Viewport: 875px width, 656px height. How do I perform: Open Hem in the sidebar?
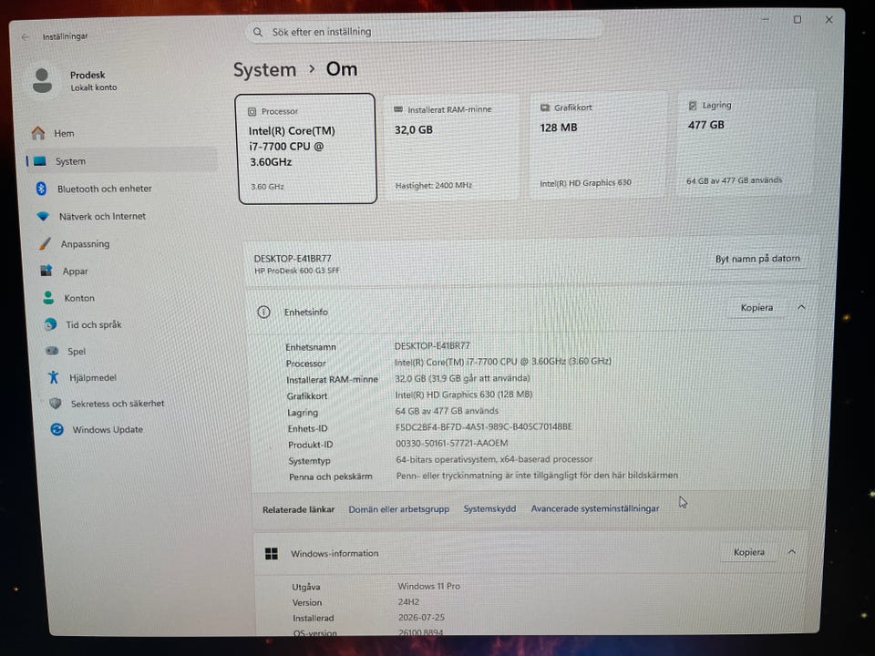coord(121,133)
